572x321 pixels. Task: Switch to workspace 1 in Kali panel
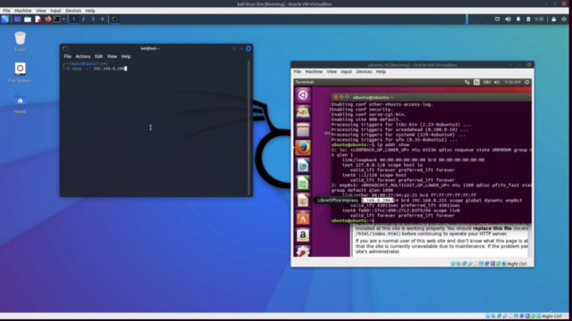pos(73,19)
